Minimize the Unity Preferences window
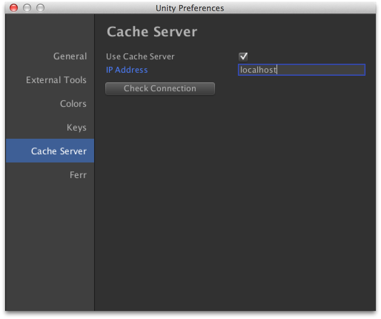381x319 pixels. [27, 8]
